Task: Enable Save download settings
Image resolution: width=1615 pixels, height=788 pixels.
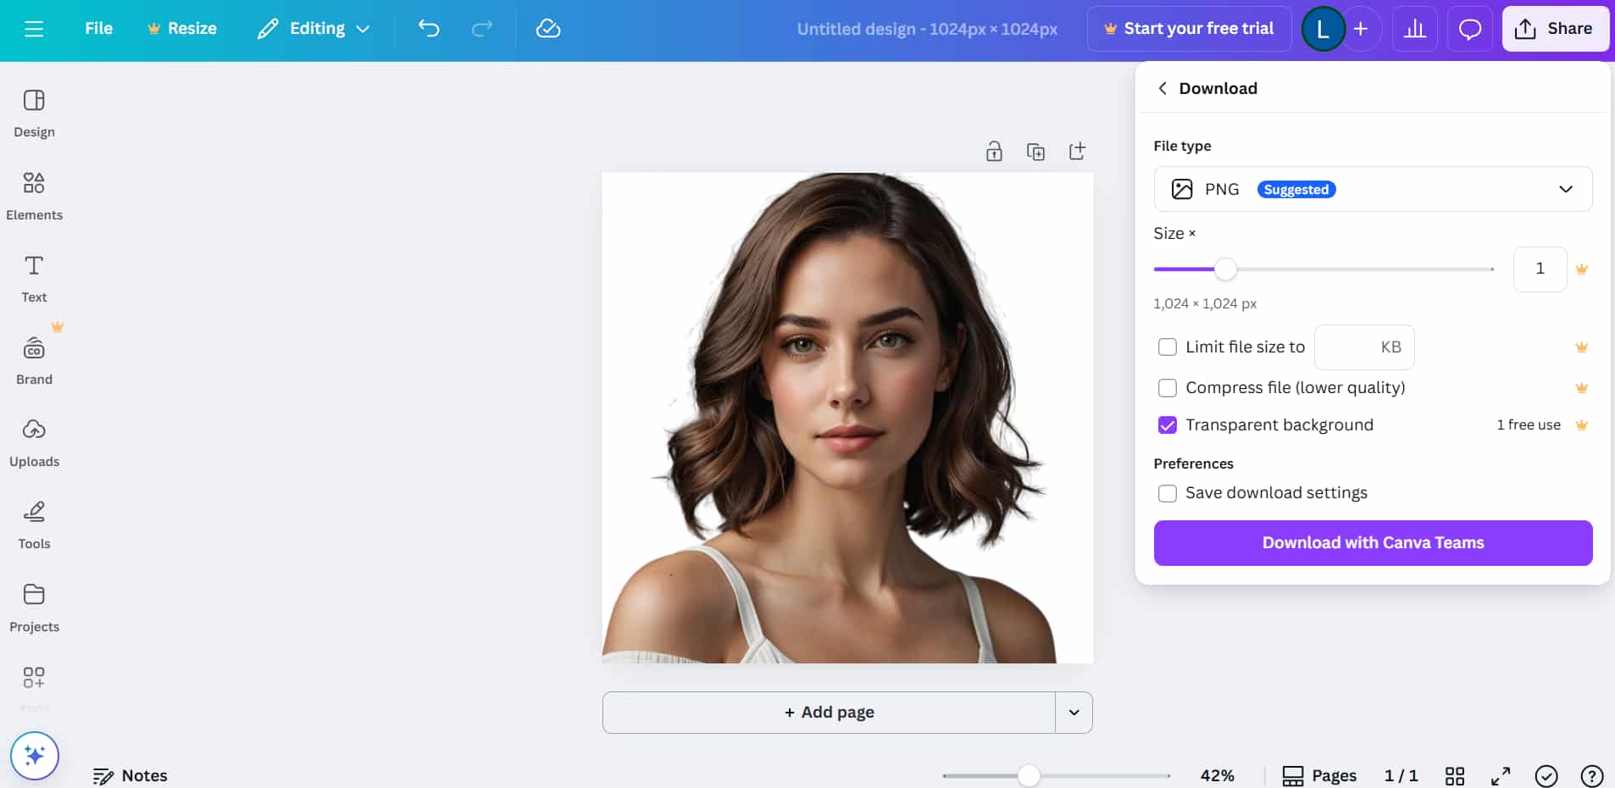Action: (x=1168, y=492)
